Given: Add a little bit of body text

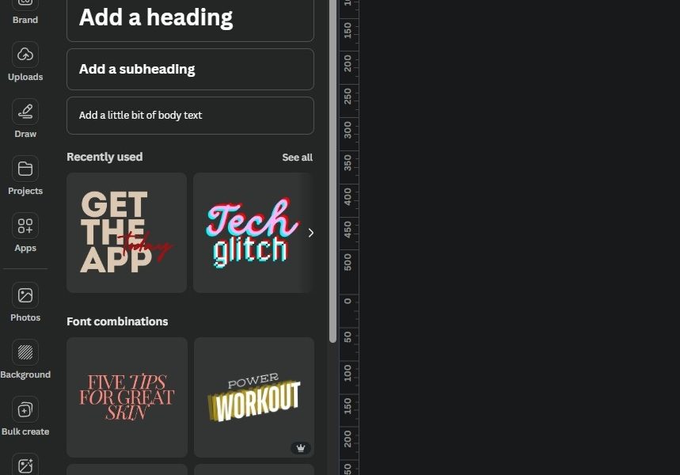Looking at the screenshot, I should [190, 116].
